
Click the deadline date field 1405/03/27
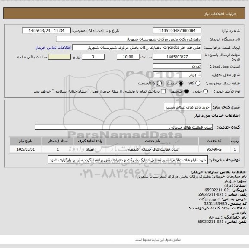tap(177, 57)
